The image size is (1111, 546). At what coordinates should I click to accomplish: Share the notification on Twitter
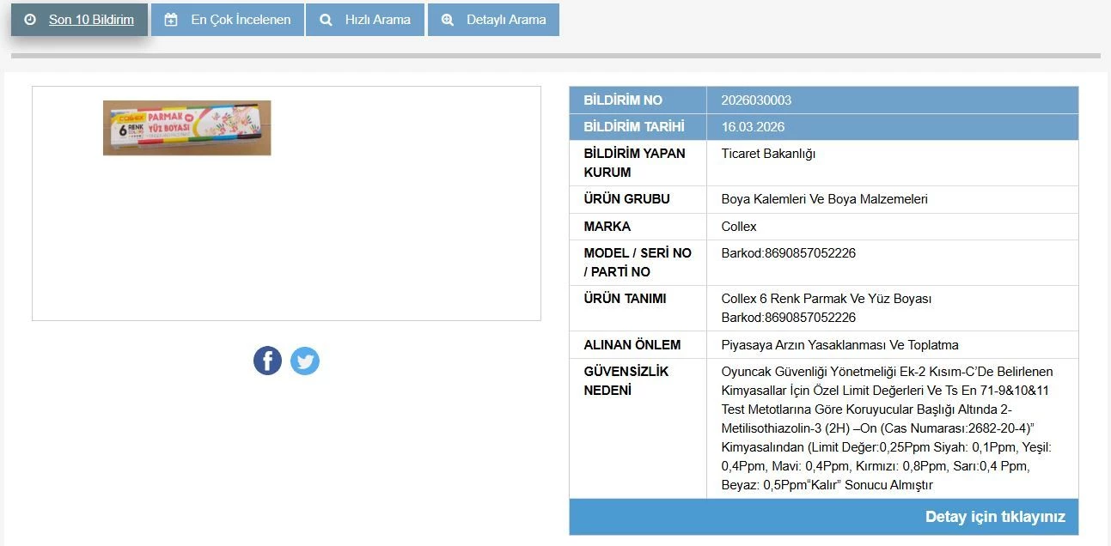point(305,361)
